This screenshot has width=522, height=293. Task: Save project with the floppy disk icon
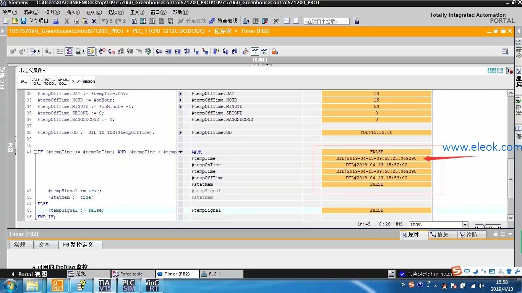click(x=23, y=21)
